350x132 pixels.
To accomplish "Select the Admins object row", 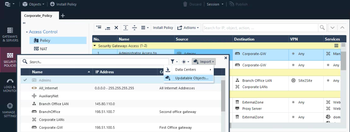I will [x=121, y=80].
